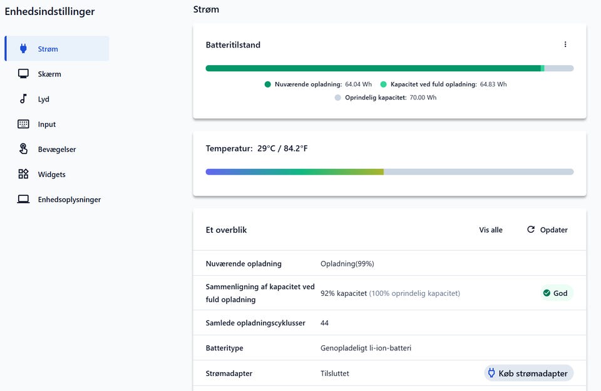Select Widgets in the sidebar

51,174
